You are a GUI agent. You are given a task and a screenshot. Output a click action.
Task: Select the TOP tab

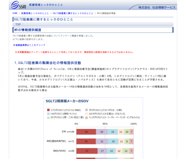pos(18,24)
